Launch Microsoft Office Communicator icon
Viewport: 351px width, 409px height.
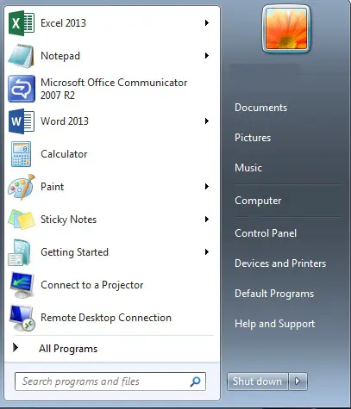pos(22,89)
